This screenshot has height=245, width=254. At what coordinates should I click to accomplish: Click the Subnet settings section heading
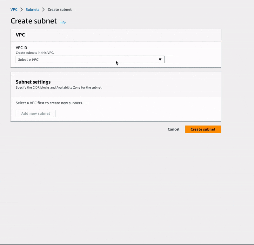tap(33, 82)
